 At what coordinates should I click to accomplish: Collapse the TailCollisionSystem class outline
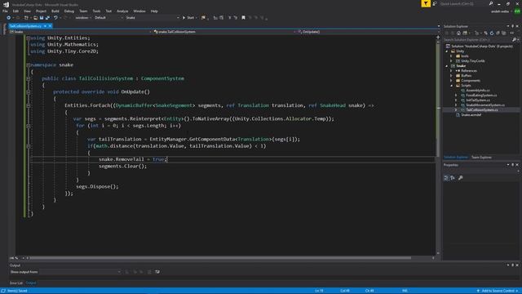29,78
